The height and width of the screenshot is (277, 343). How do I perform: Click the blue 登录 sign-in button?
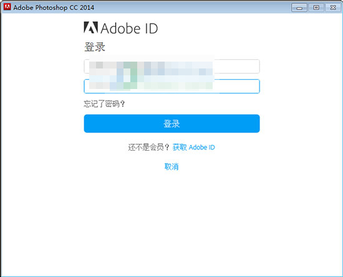click(171, 123)
